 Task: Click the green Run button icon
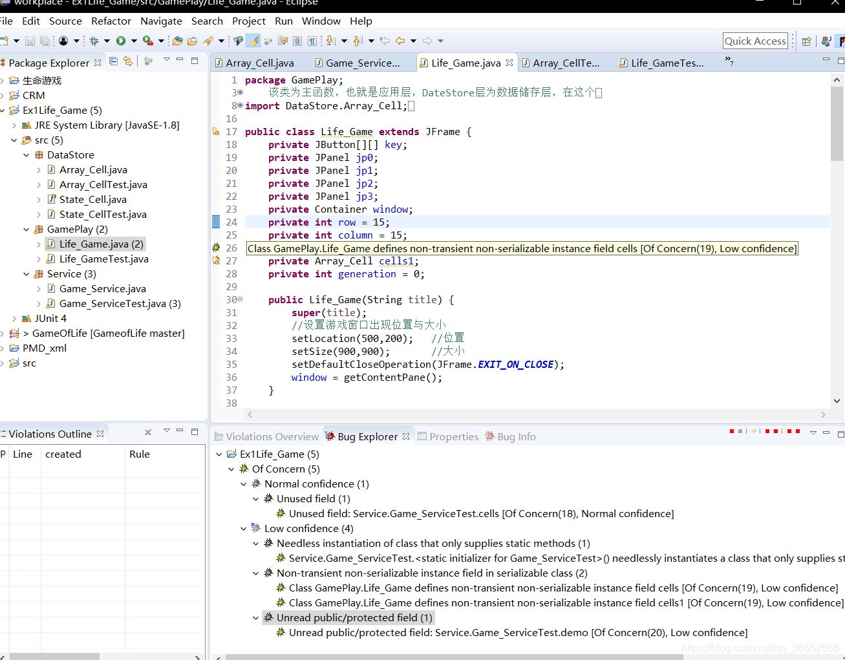pos(121,41)
